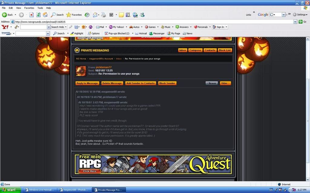Open the Settings dropdown

(301, 14)
